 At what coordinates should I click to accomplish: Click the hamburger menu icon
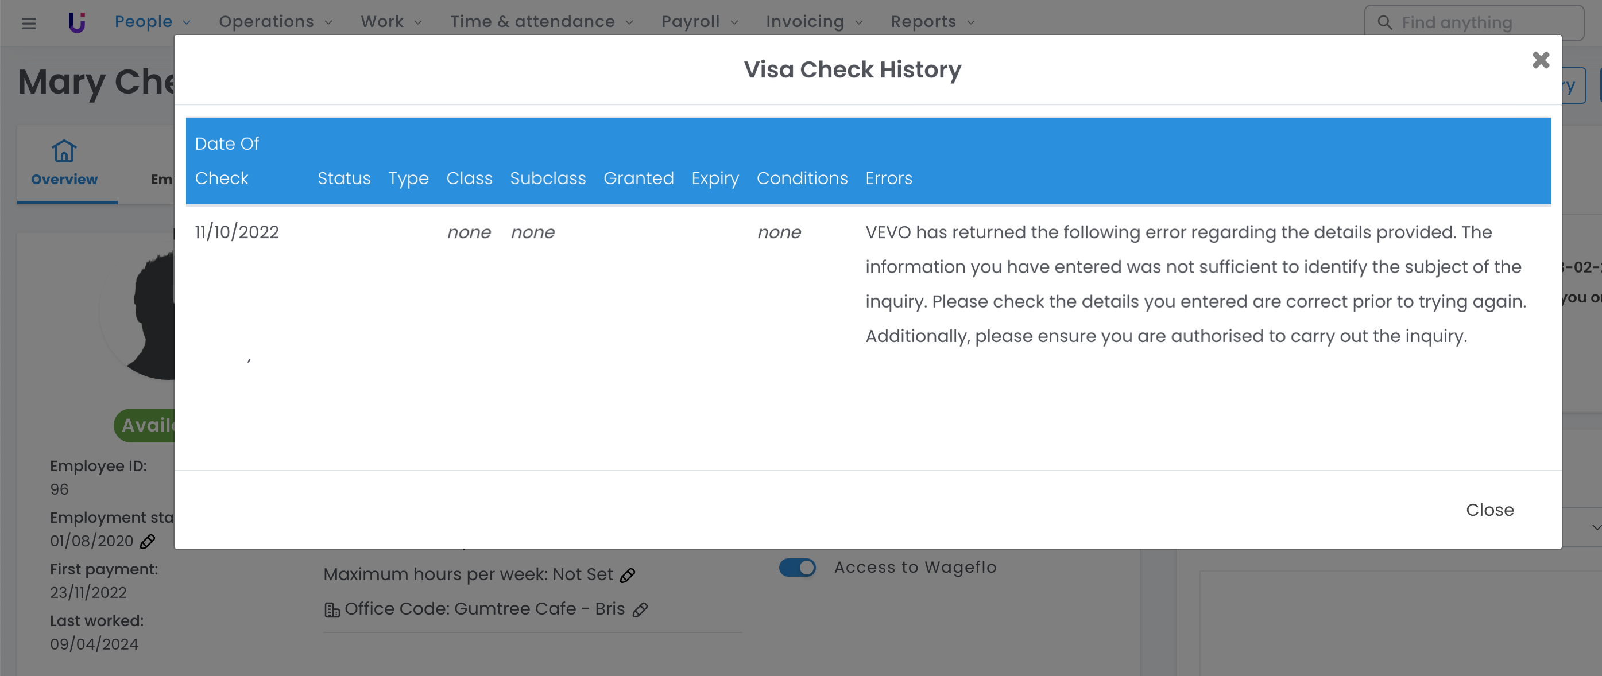tap(29, 23)
